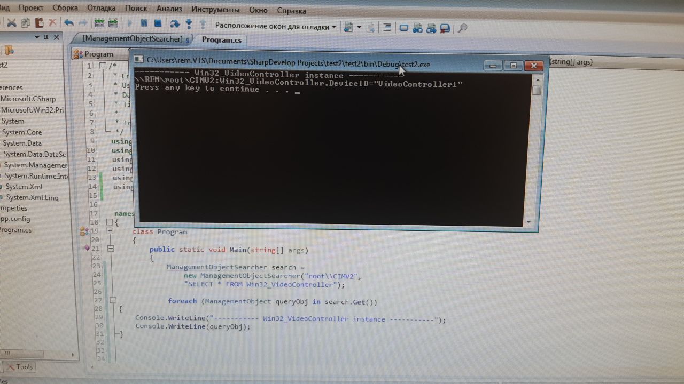Viewport: 684px width, 384px height.
Task: Close the Projects side panel
Action: (x=56, y=37)
